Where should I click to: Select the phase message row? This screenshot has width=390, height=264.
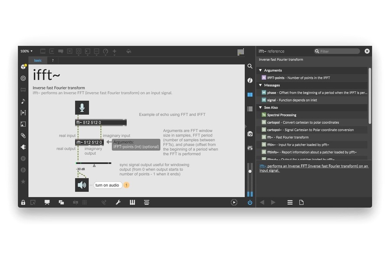pyautogui.click(x=312, y=92)
